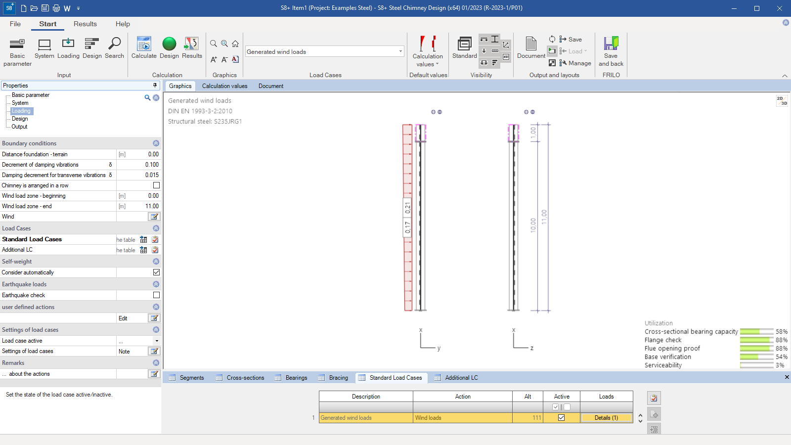
Task: Collapse the Remarks section
Action: tap(156, 363)
